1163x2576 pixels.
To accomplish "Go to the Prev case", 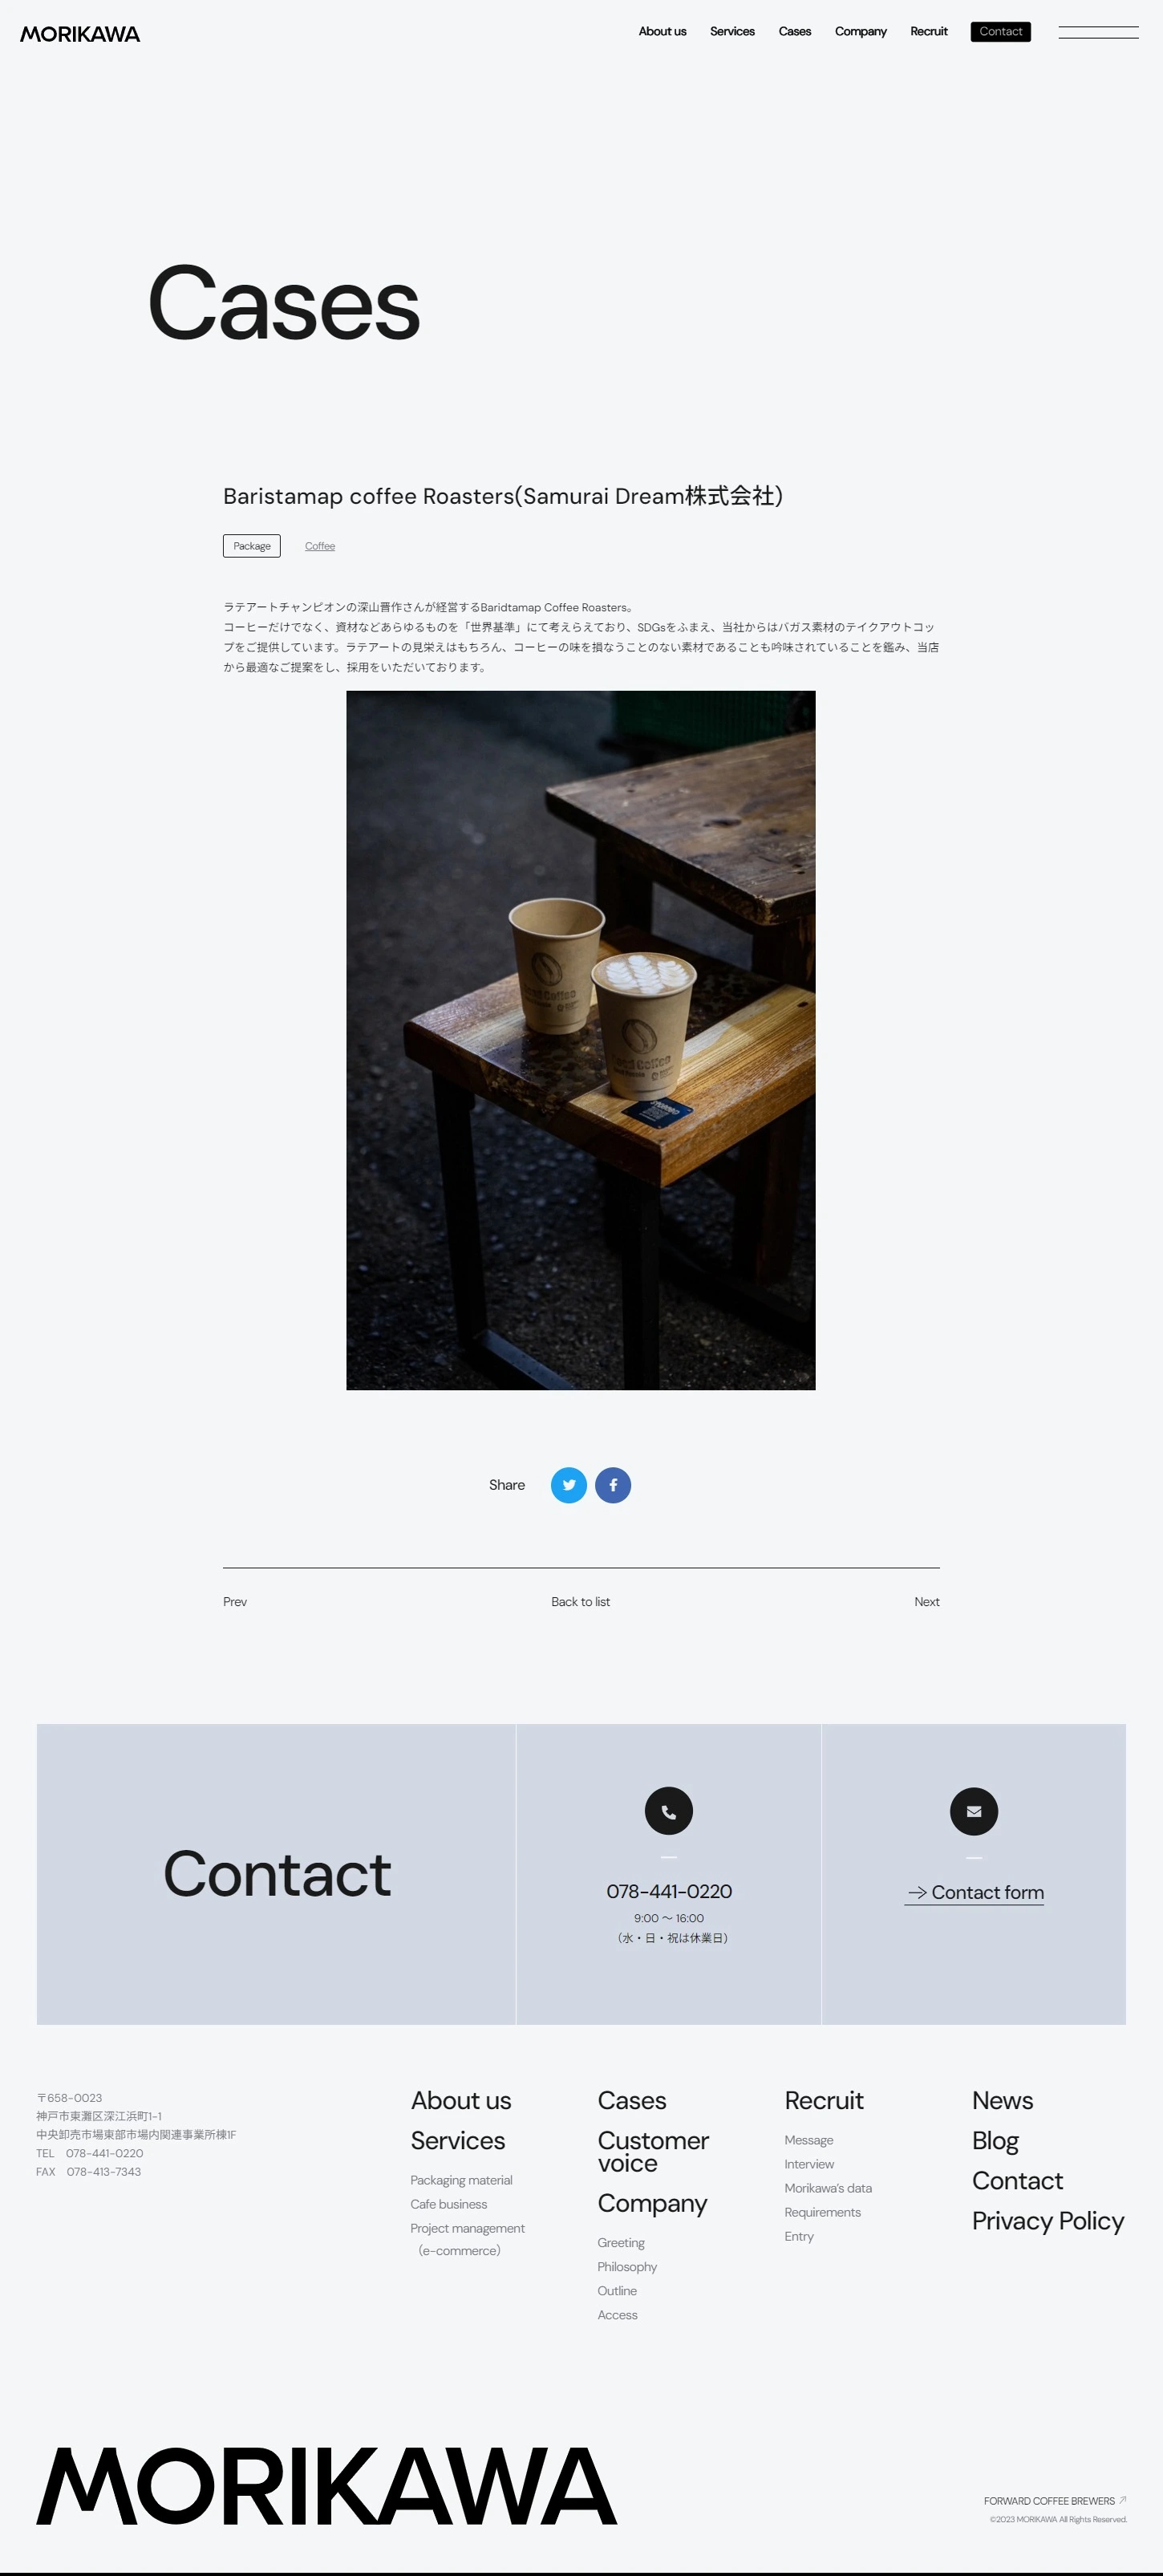I will 235,1602.
